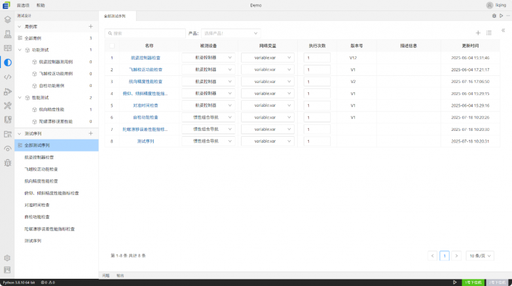This screenshot has width=512, height=286.
Task: Select 对准时间检查 in sidebar sequence list
Action: pyautogui.click(x=37, y=205)
